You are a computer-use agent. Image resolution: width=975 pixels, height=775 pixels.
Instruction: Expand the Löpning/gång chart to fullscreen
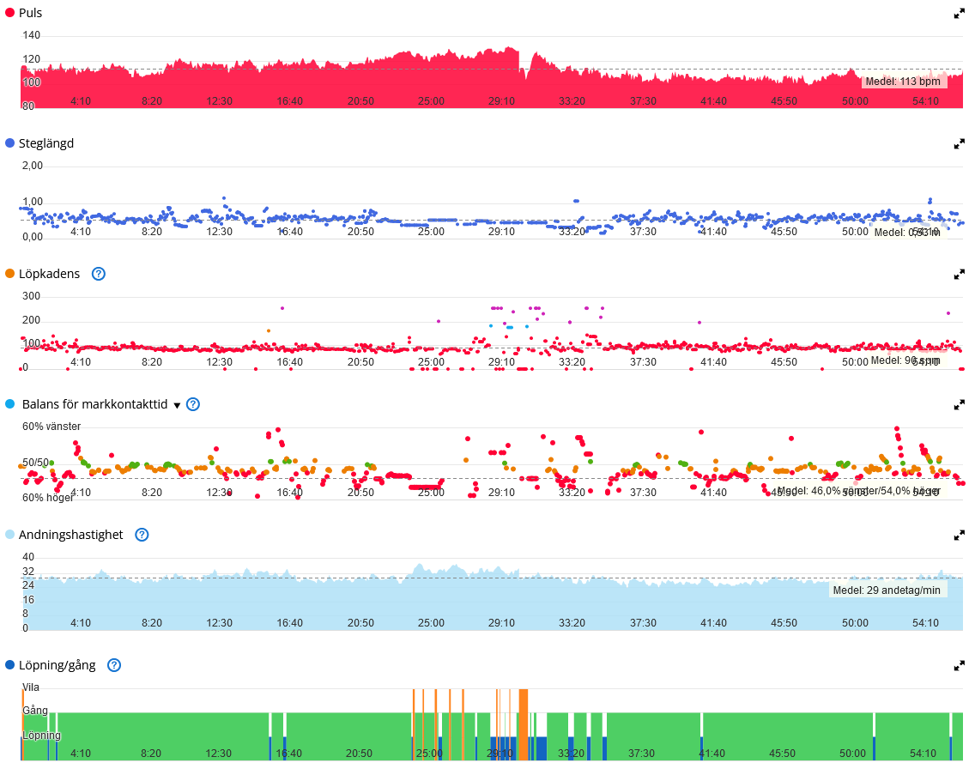[x=960, y=665]
